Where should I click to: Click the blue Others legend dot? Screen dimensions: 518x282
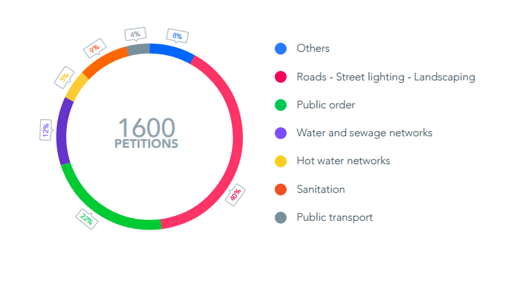pos(280,48)
